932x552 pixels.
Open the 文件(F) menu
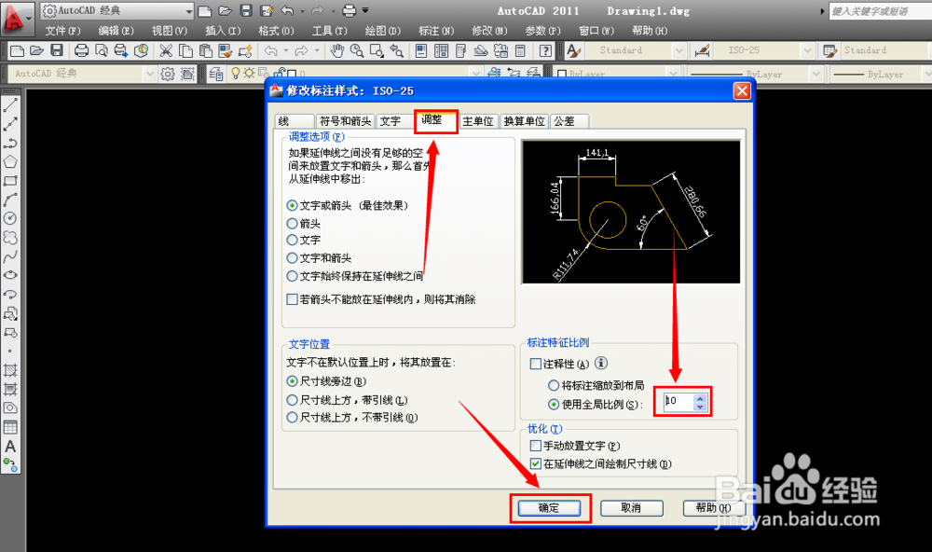pyautogui.click(x=62, y=31)
